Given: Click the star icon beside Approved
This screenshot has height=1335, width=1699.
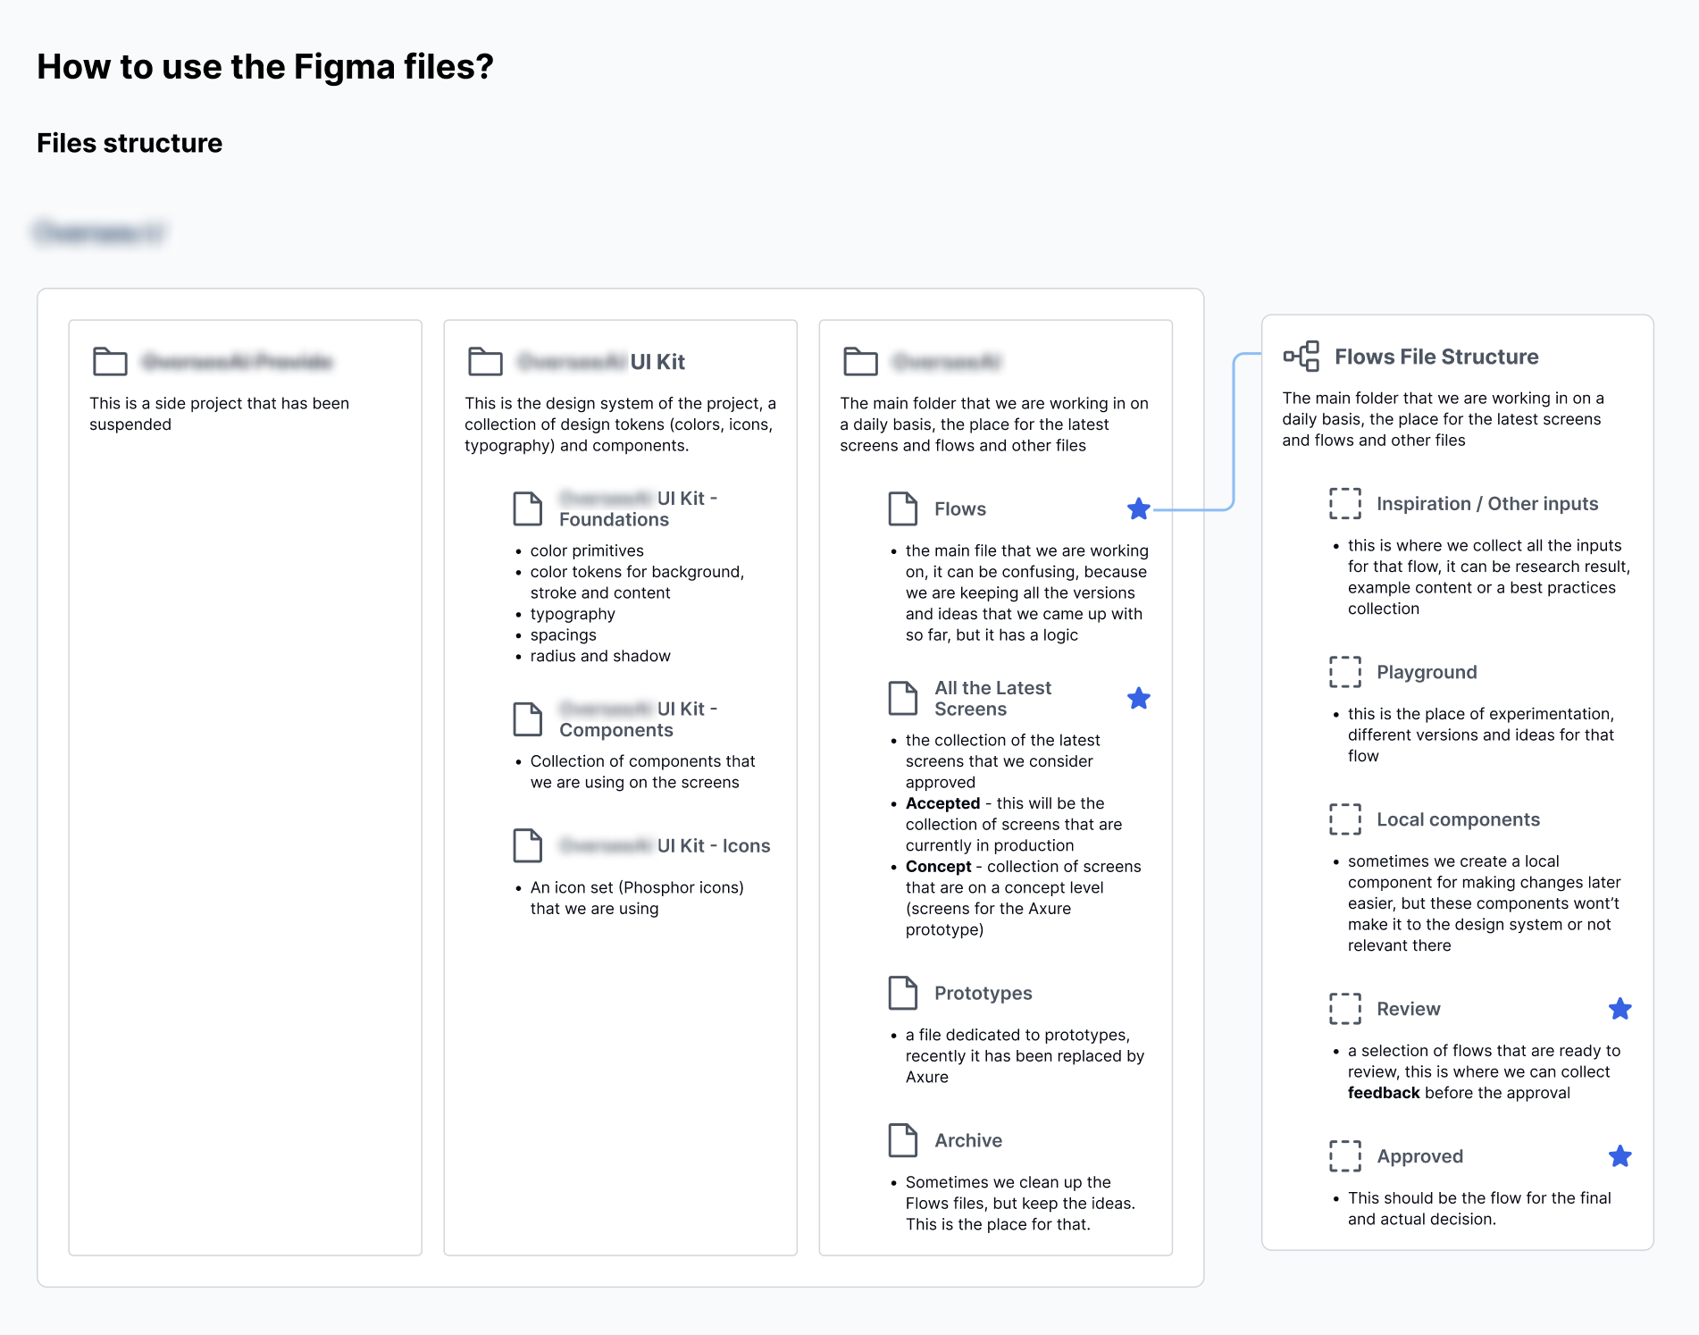Looking at the screenshot, I should pyautogui.click(x=1620, y=1156).
